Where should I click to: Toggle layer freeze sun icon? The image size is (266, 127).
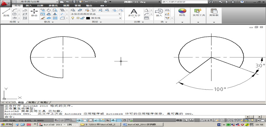pyautogui.click(x=78, y=18)
